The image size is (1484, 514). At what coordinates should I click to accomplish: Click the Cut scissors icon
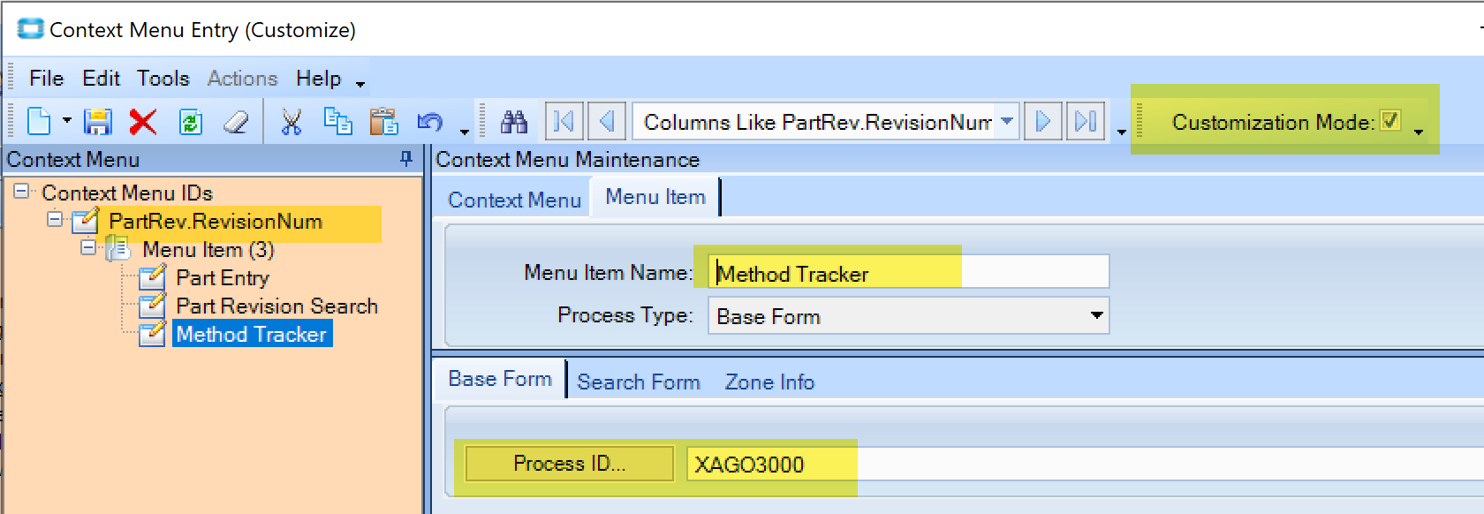click(291, 122)
